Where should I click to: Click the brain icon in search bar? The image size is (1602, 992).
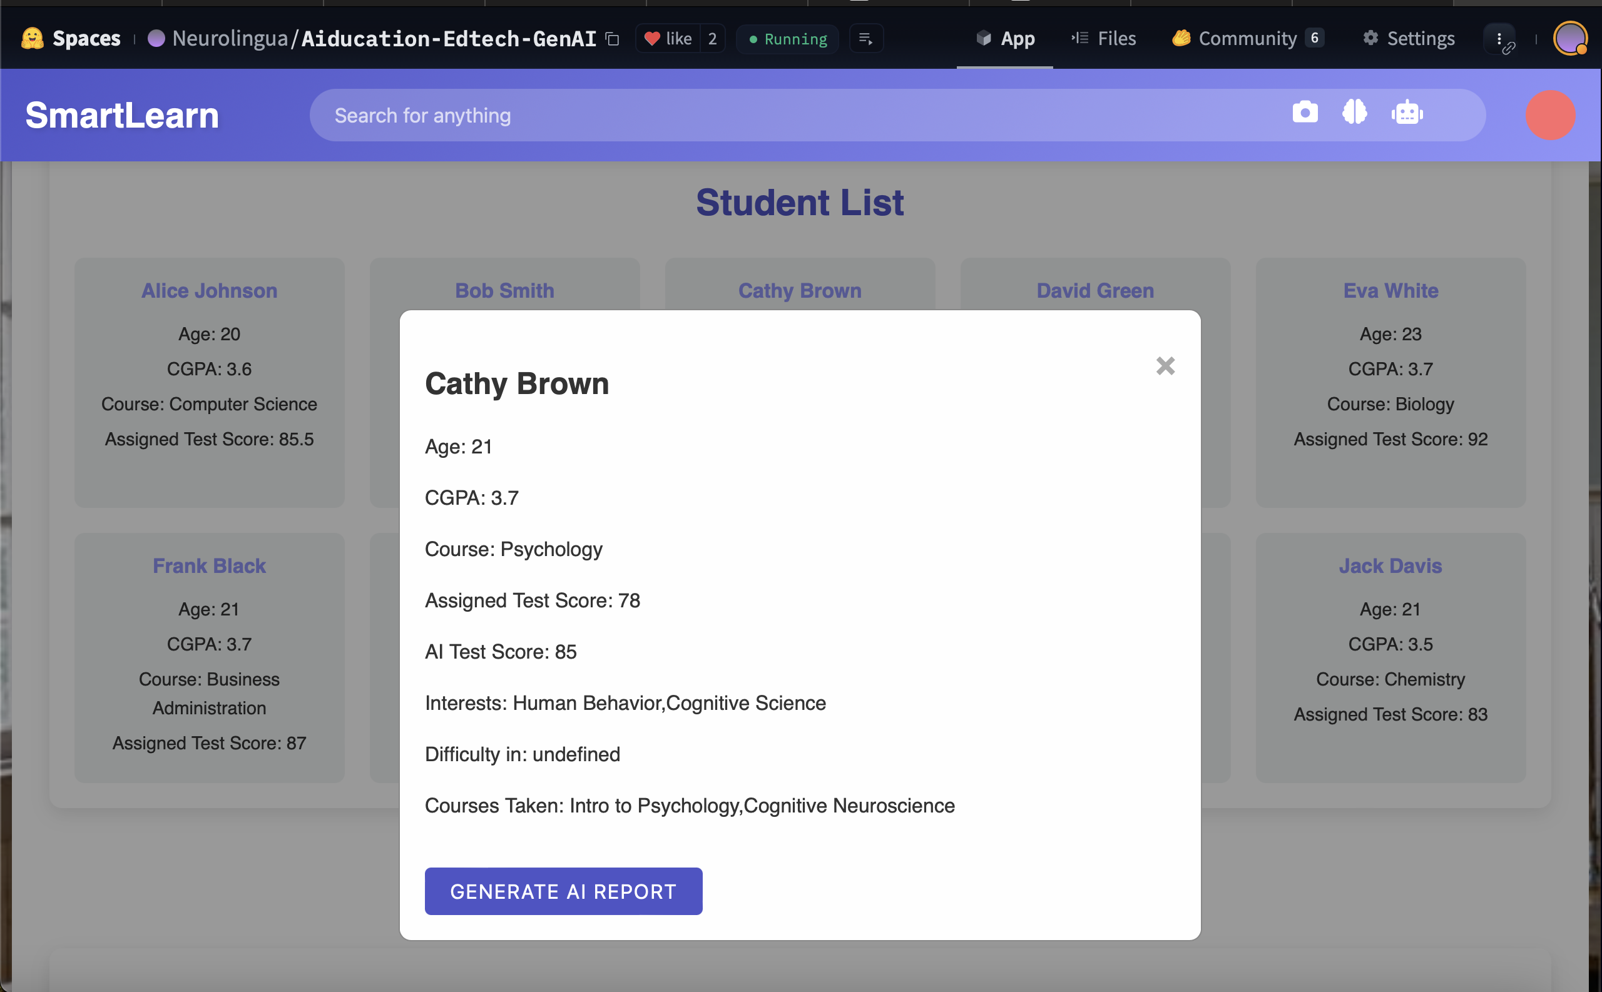(1355, 113)
